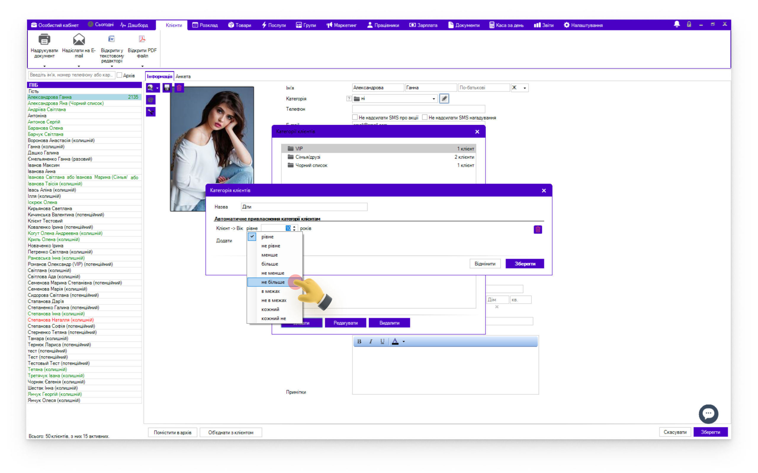Click the Надрукувати документ printer icon
This screenshot has width=758, height=473.
(x=44, y=40)
